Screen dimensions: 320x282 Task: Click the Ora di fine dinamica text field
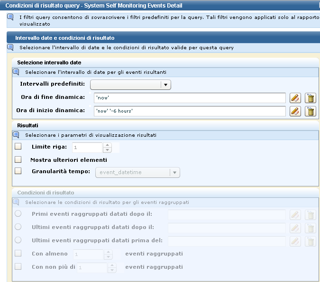tap(190, 98)
